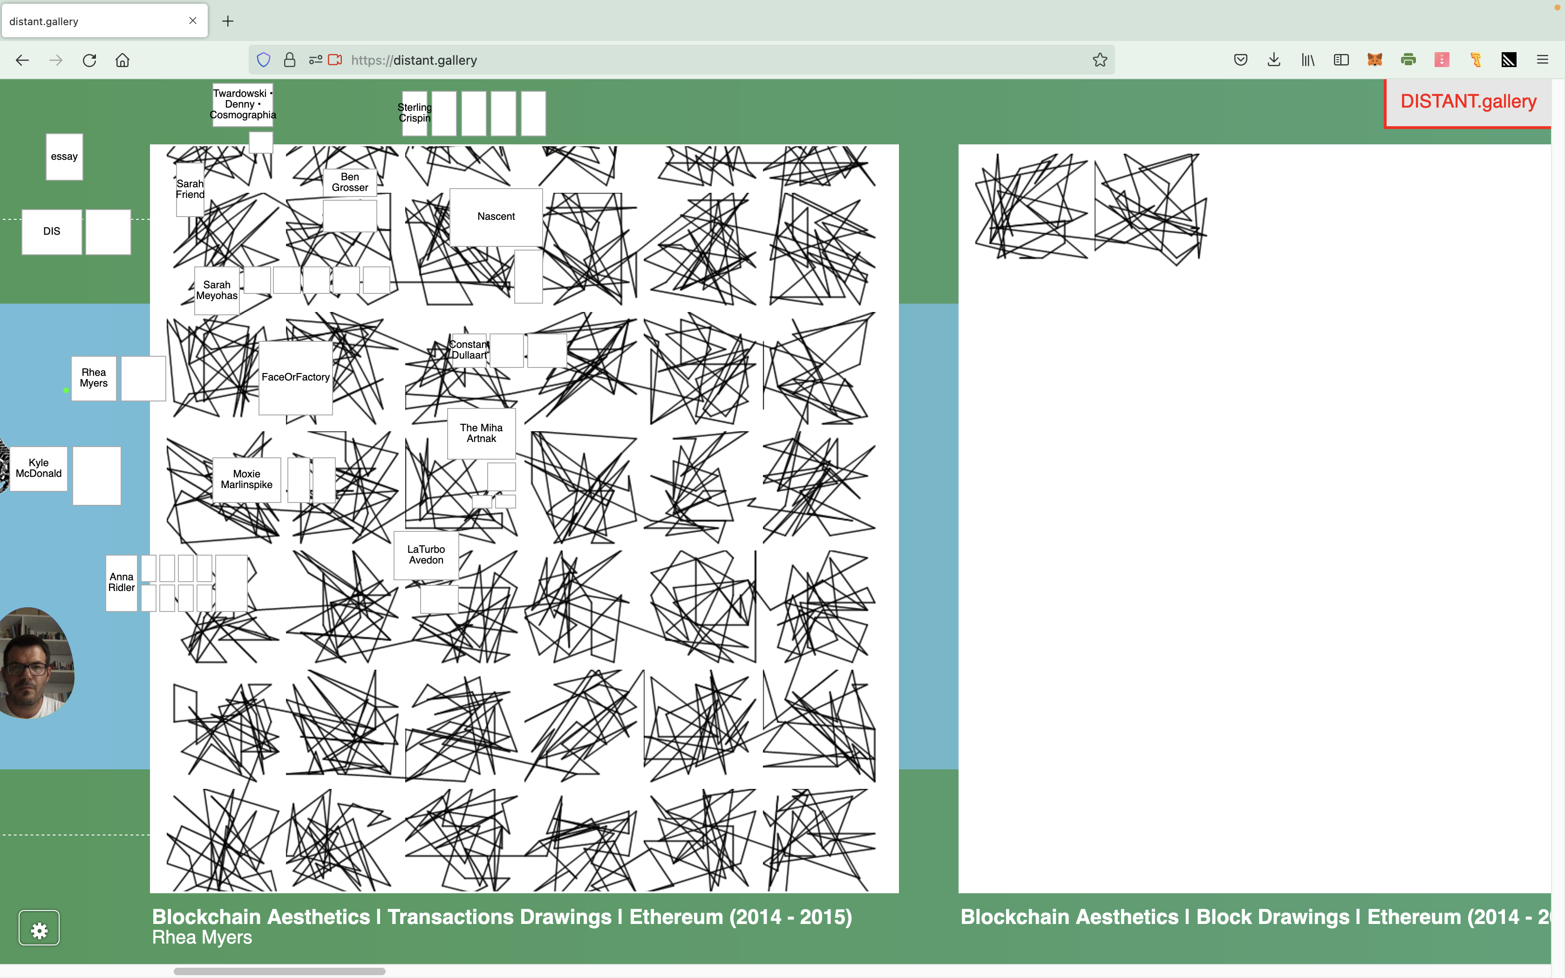Open the gallery settings gear button
The image size is (1565, 978).
tap(40, 929)
